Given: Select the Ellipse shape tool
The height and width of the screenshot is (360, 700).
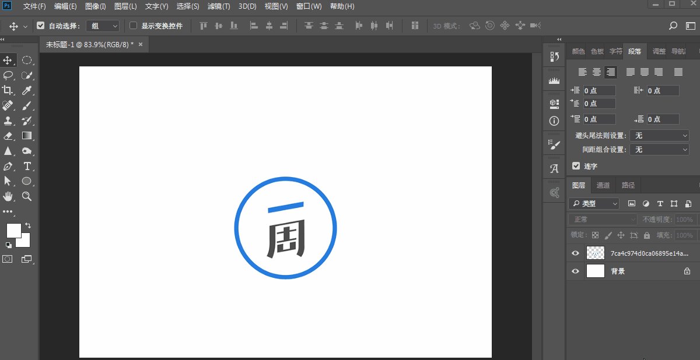Looking at the screenshot, I should coord(27,181).
